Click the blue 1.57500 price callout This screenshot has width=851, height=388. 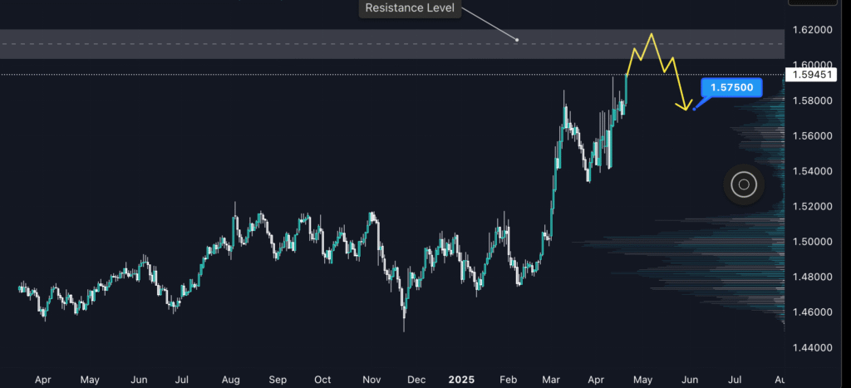[731, 87]
